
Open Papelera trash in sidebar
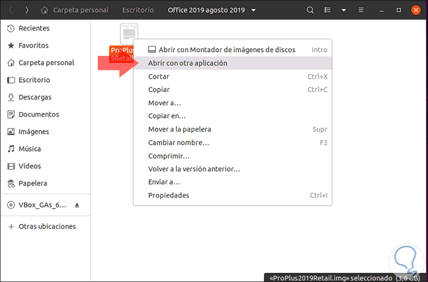tap(32, 183)
